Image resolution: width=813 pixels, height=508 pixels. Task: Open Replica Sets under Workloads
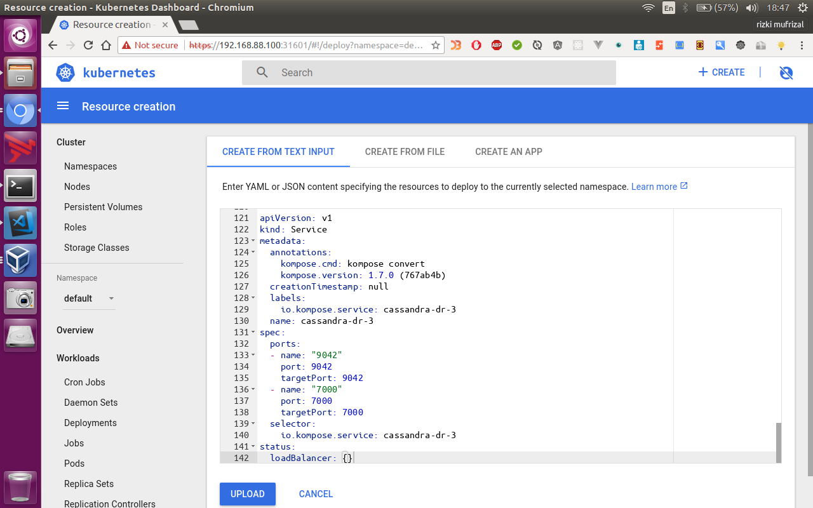(89, 484)
